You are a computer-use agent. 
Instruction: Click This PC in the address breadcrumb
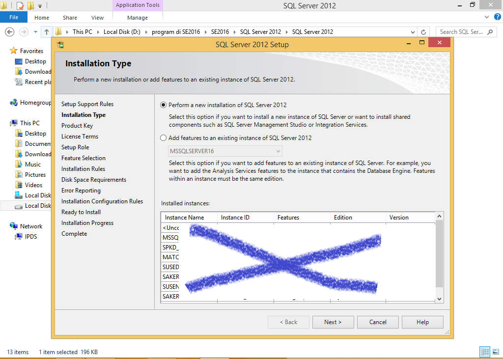click(x=82, y=32)
